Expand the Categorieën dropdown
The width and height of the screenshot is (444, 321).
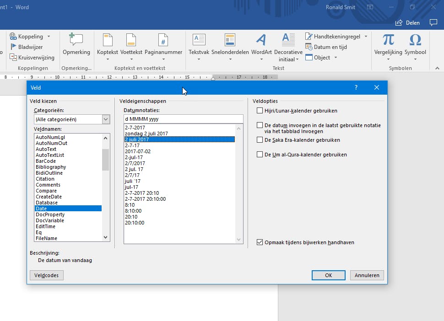(x=106, y=119)
